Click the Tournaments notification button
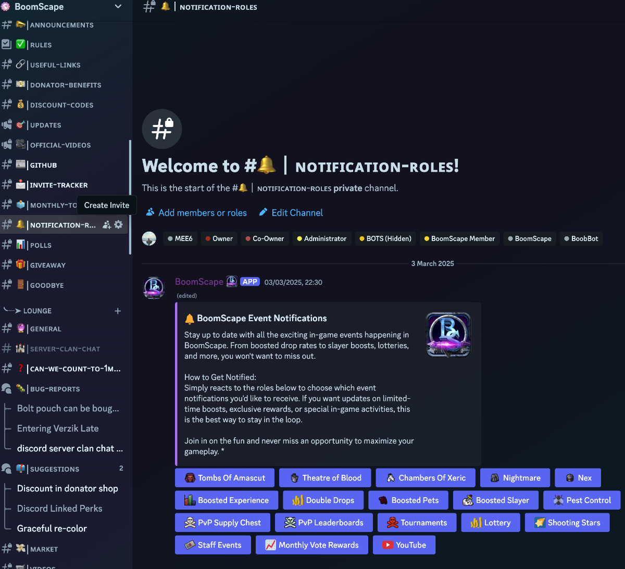Image resolution: width=625 pixels, height=569 pixels. click(417, 523)
